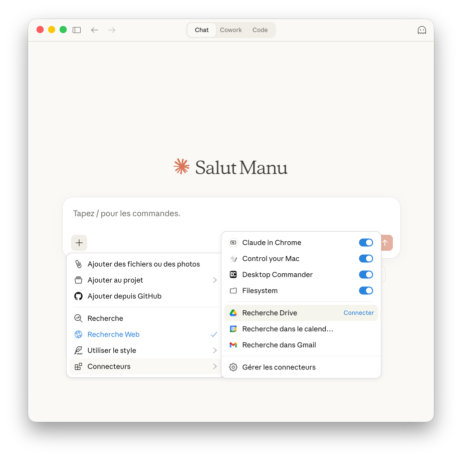Expand the Ajouter au projet submenu
The image size is (462, 459).
(214, 280)
